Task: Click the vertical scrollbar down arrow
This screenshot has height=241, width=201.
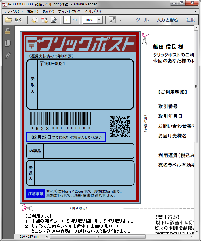Action: click(196, 232)
